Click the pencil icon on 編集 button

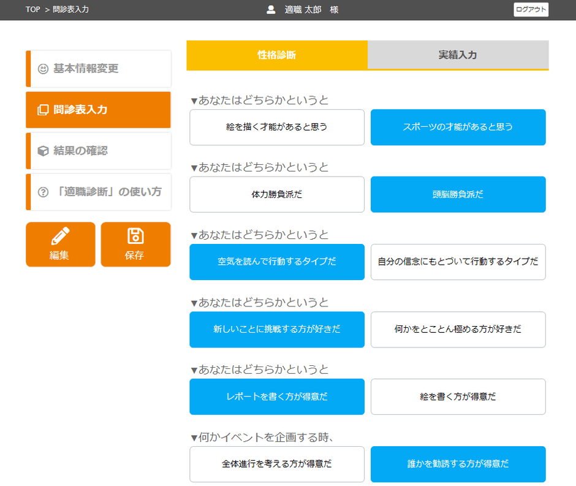(60, 236)
